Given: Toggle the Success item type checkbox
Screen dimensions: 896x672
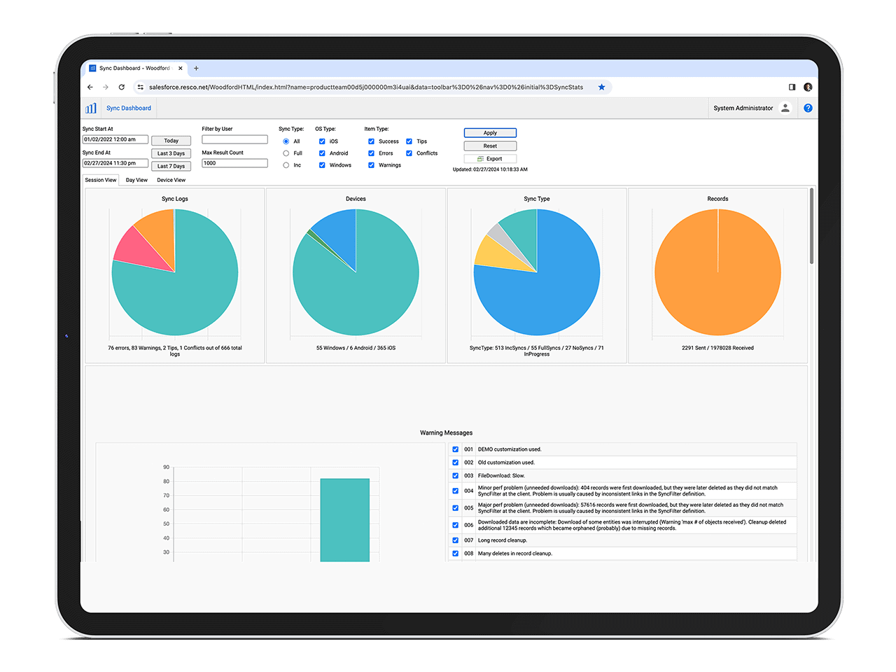Looking at the screenshot, I should click(x=371, y=141).
